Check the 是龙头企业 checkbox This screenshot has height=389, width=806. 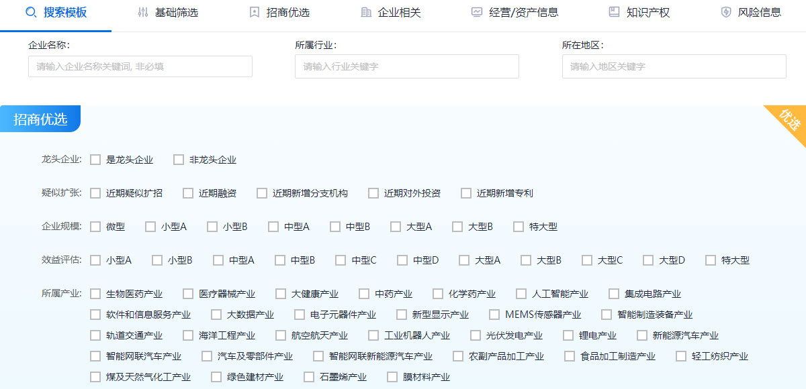[95, 160]
